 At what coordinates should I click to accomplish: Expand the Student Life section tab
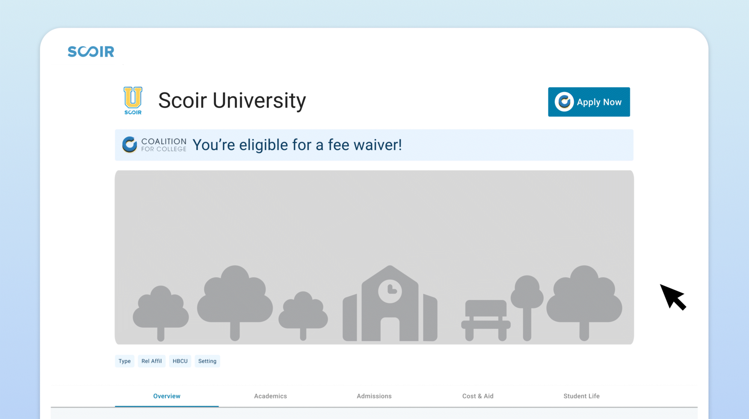point(581,396)
